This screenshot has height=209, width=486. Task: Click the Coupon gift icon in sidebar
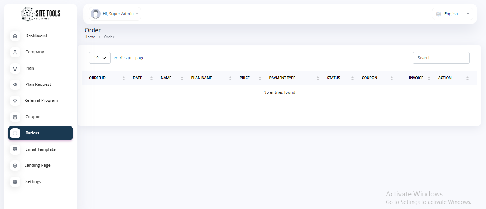[15, 117]
